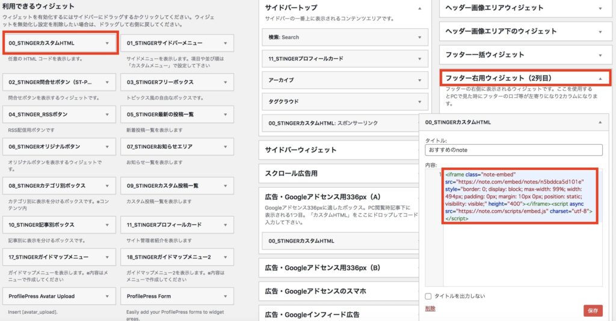
Task: Expand the available 11_STINGERプロフィールカード arrow in left list
Action: 226,225
